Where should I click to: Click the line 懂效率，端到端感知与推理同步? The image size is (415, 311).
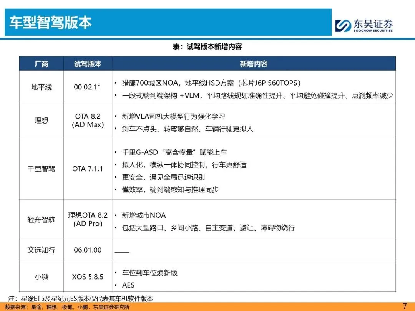click(x=170, y=190)
